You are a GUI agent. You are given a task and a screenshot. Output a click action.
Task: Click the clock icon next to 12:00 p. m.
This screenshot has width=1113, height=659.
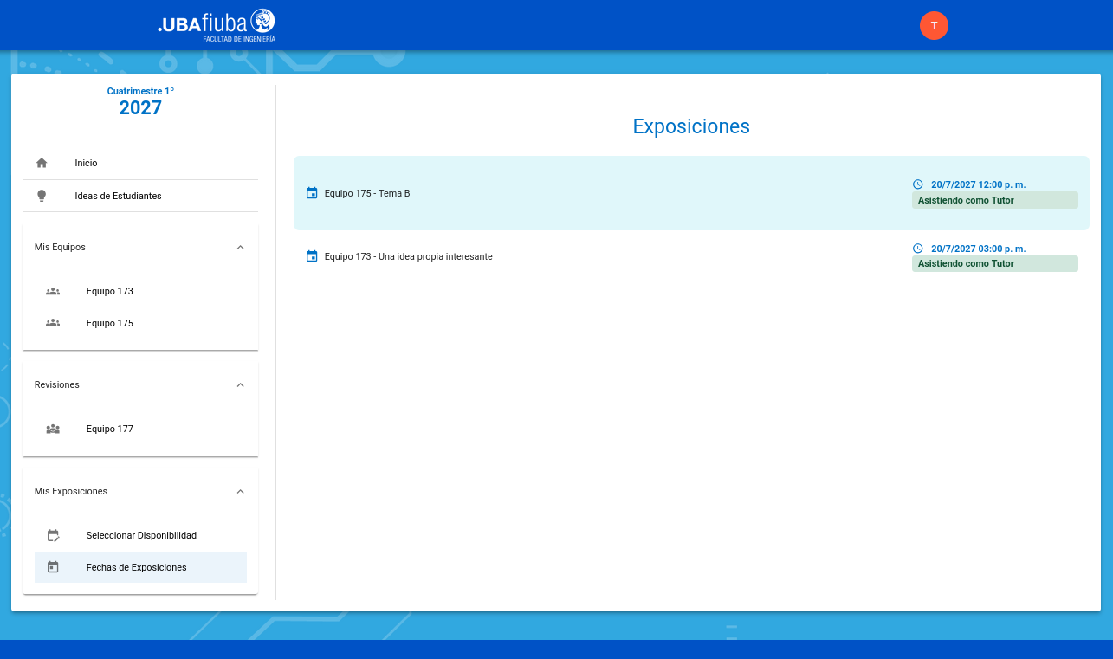coord(918,184)
